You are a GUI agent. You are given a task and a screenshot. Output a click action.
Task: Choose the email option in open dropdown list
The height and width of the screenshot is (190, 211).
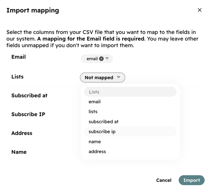tap(95, 102)
